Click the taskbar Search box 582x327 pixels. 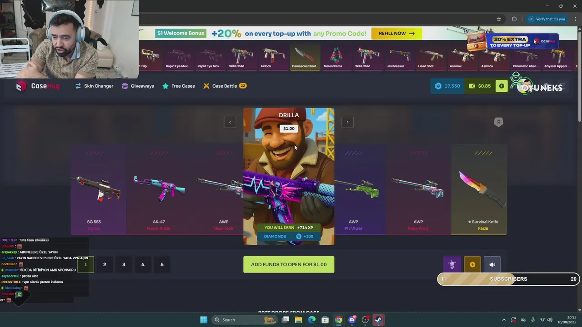[245, 320]
